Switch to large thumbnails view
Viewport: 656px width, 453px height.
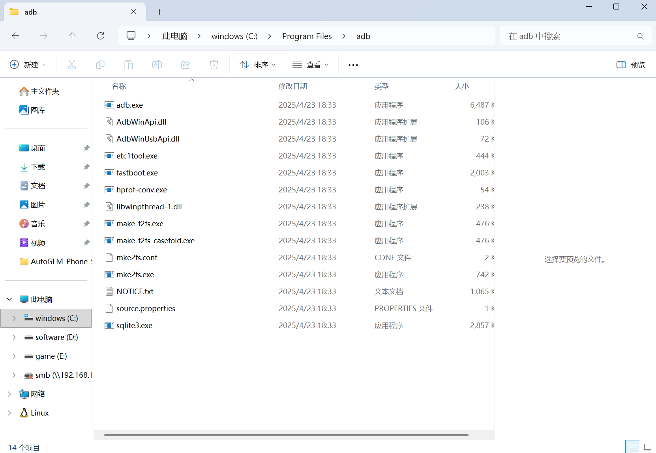coord(648,447)
